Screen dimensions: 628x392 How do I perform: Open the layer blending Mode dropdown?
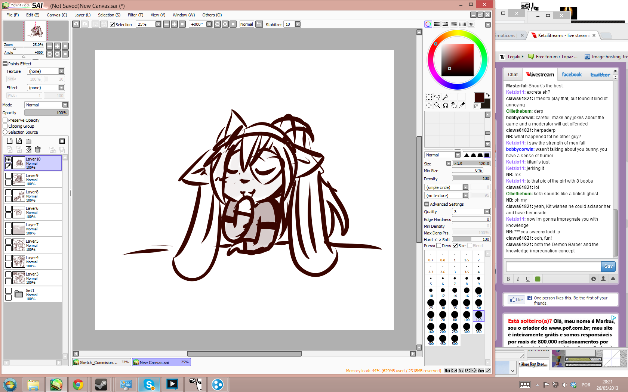[x=46, y=105]
